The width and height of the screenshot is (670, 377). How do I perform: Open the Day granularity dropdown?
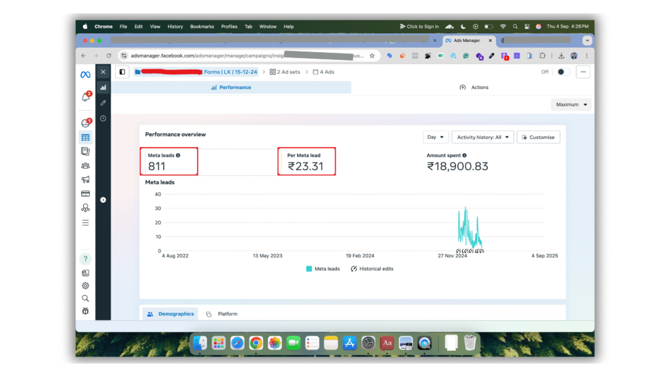[x=436, y=137]
